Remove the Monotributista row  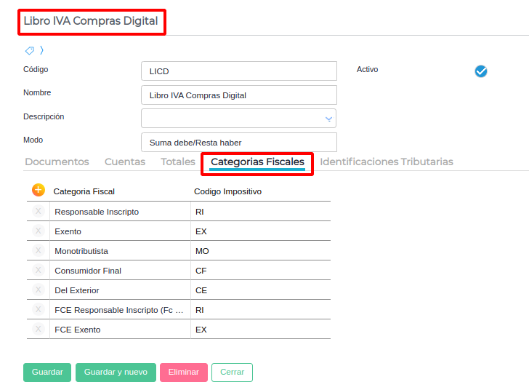click(39, 251)
